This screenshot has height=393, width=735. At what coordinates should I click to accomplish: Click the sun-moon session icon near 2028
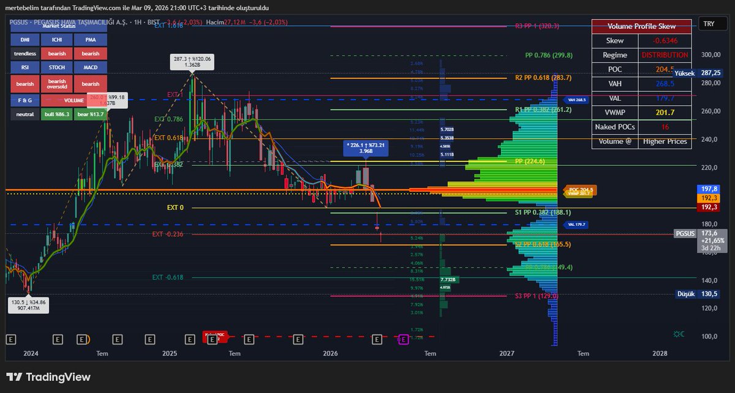coord(678,334)
